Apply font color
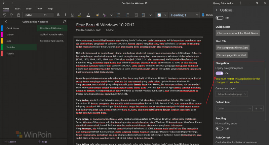Screen dimensions: 269x145 [x=88, y=15]
